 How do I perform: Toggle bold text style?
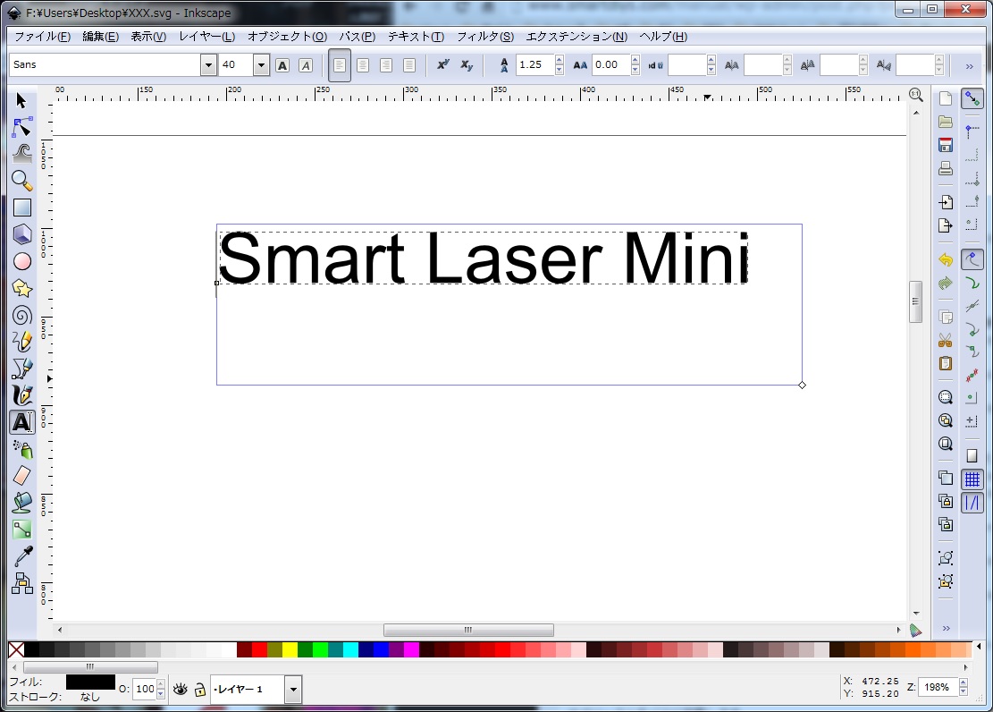coord(282,65)
